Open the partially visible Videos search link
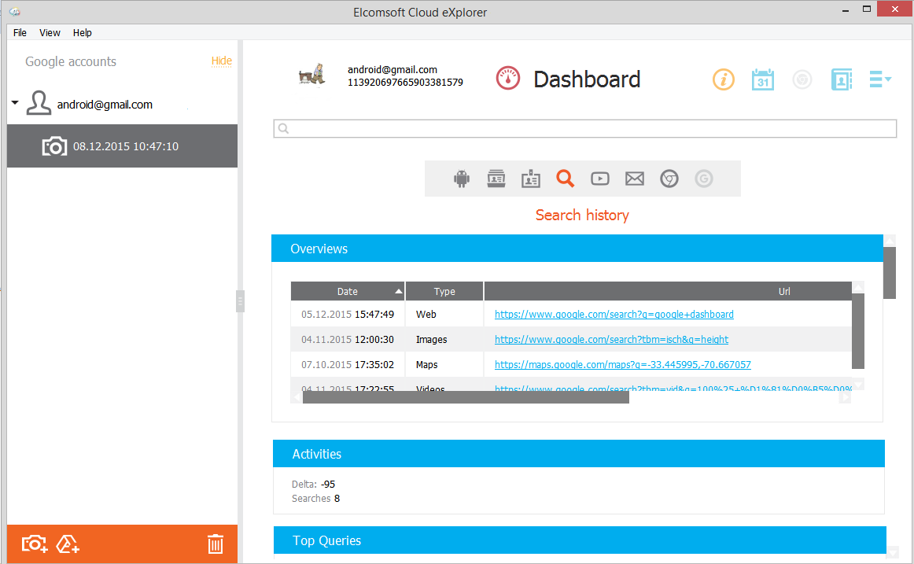The height and width of the screenshot is (564, 914). [673, 388]
